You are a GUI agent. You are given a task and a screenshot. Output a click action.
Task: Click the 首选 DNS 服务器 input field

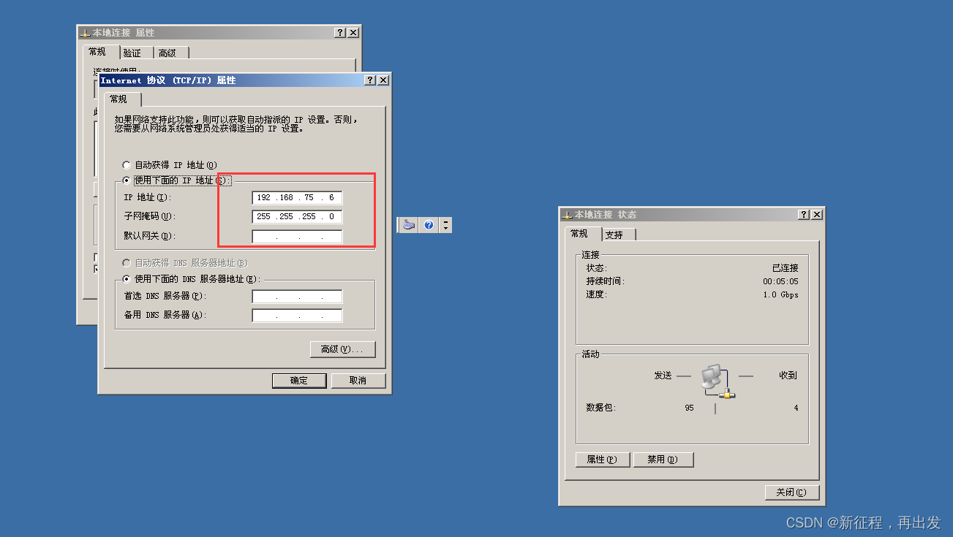click(297, 297)
